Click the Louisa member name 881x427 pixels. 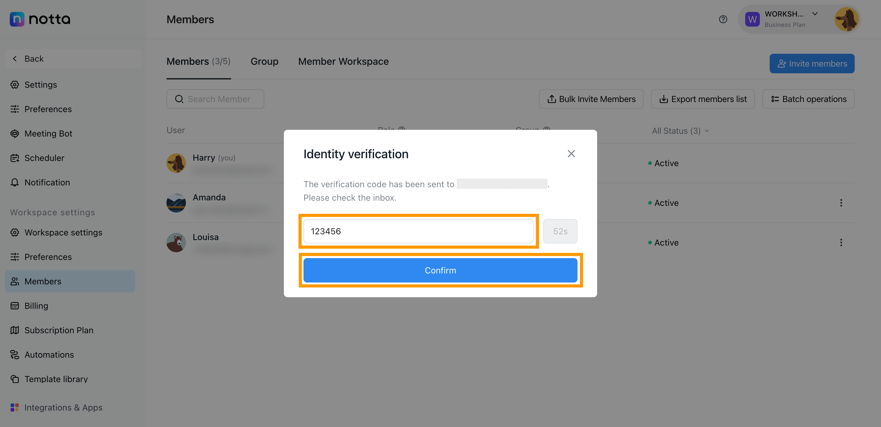click(206, 237)
